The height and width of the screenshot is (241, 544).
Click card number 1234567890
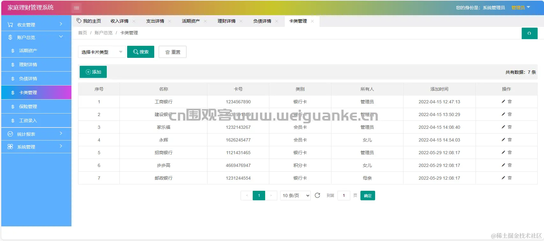click(238, 102)
